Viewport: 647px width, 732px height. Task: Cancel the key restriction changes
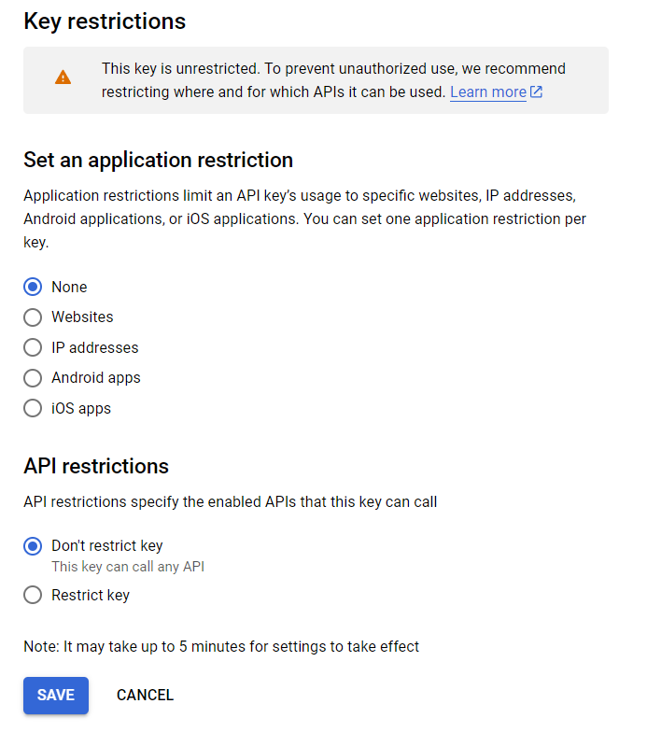146,695
